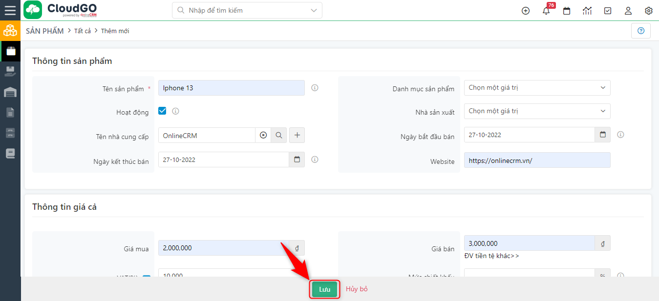Open the settings gear icon
Image resolution: width=659 pixels, height=301 pixels.
[648, 10]
